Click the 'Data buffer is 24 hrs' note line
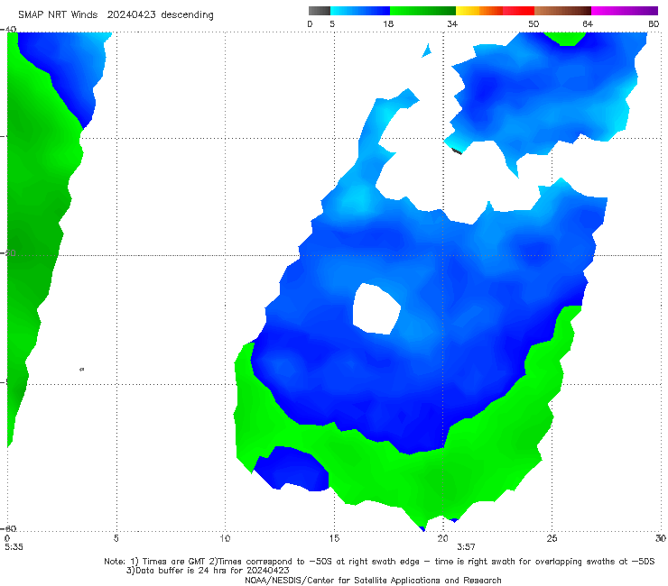The height and width of the screenshot is (586, 668). tap(208, 571)
